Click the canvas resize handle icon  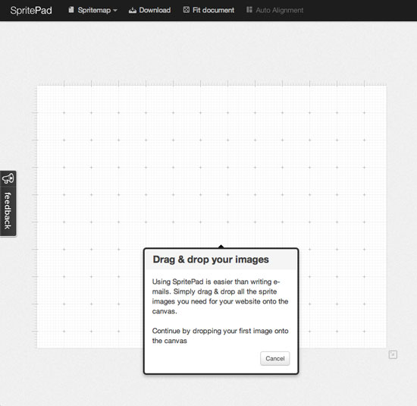click(x=393, y=354)
